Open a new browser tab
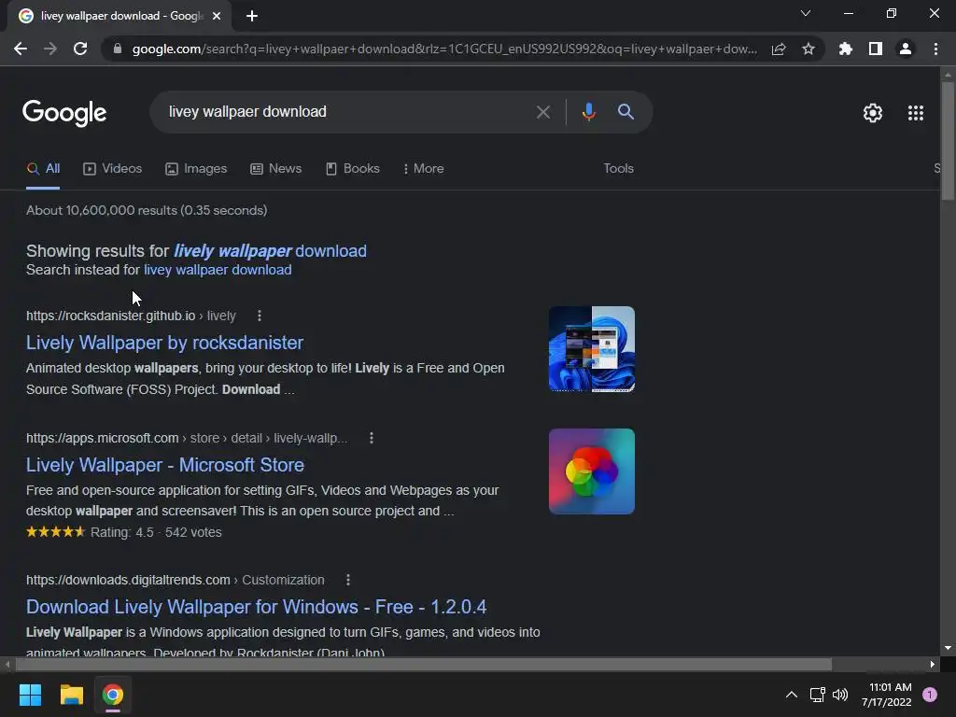Viewport: 956px width, 717px height. tap(252, 16)
